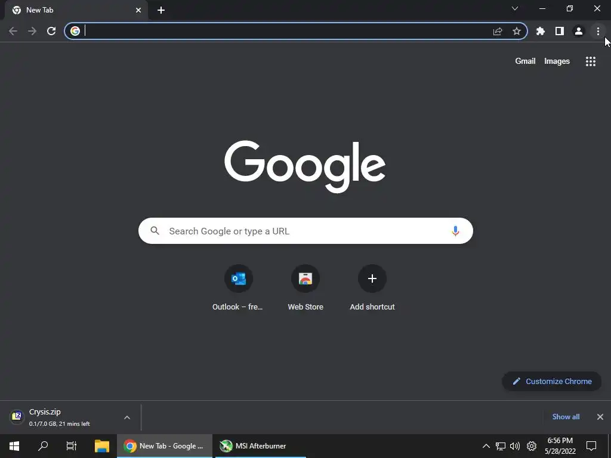The width and height of the screenshot is (611, 458).
Task: Toggle the side panel icon
Action: tap(560, 31)
